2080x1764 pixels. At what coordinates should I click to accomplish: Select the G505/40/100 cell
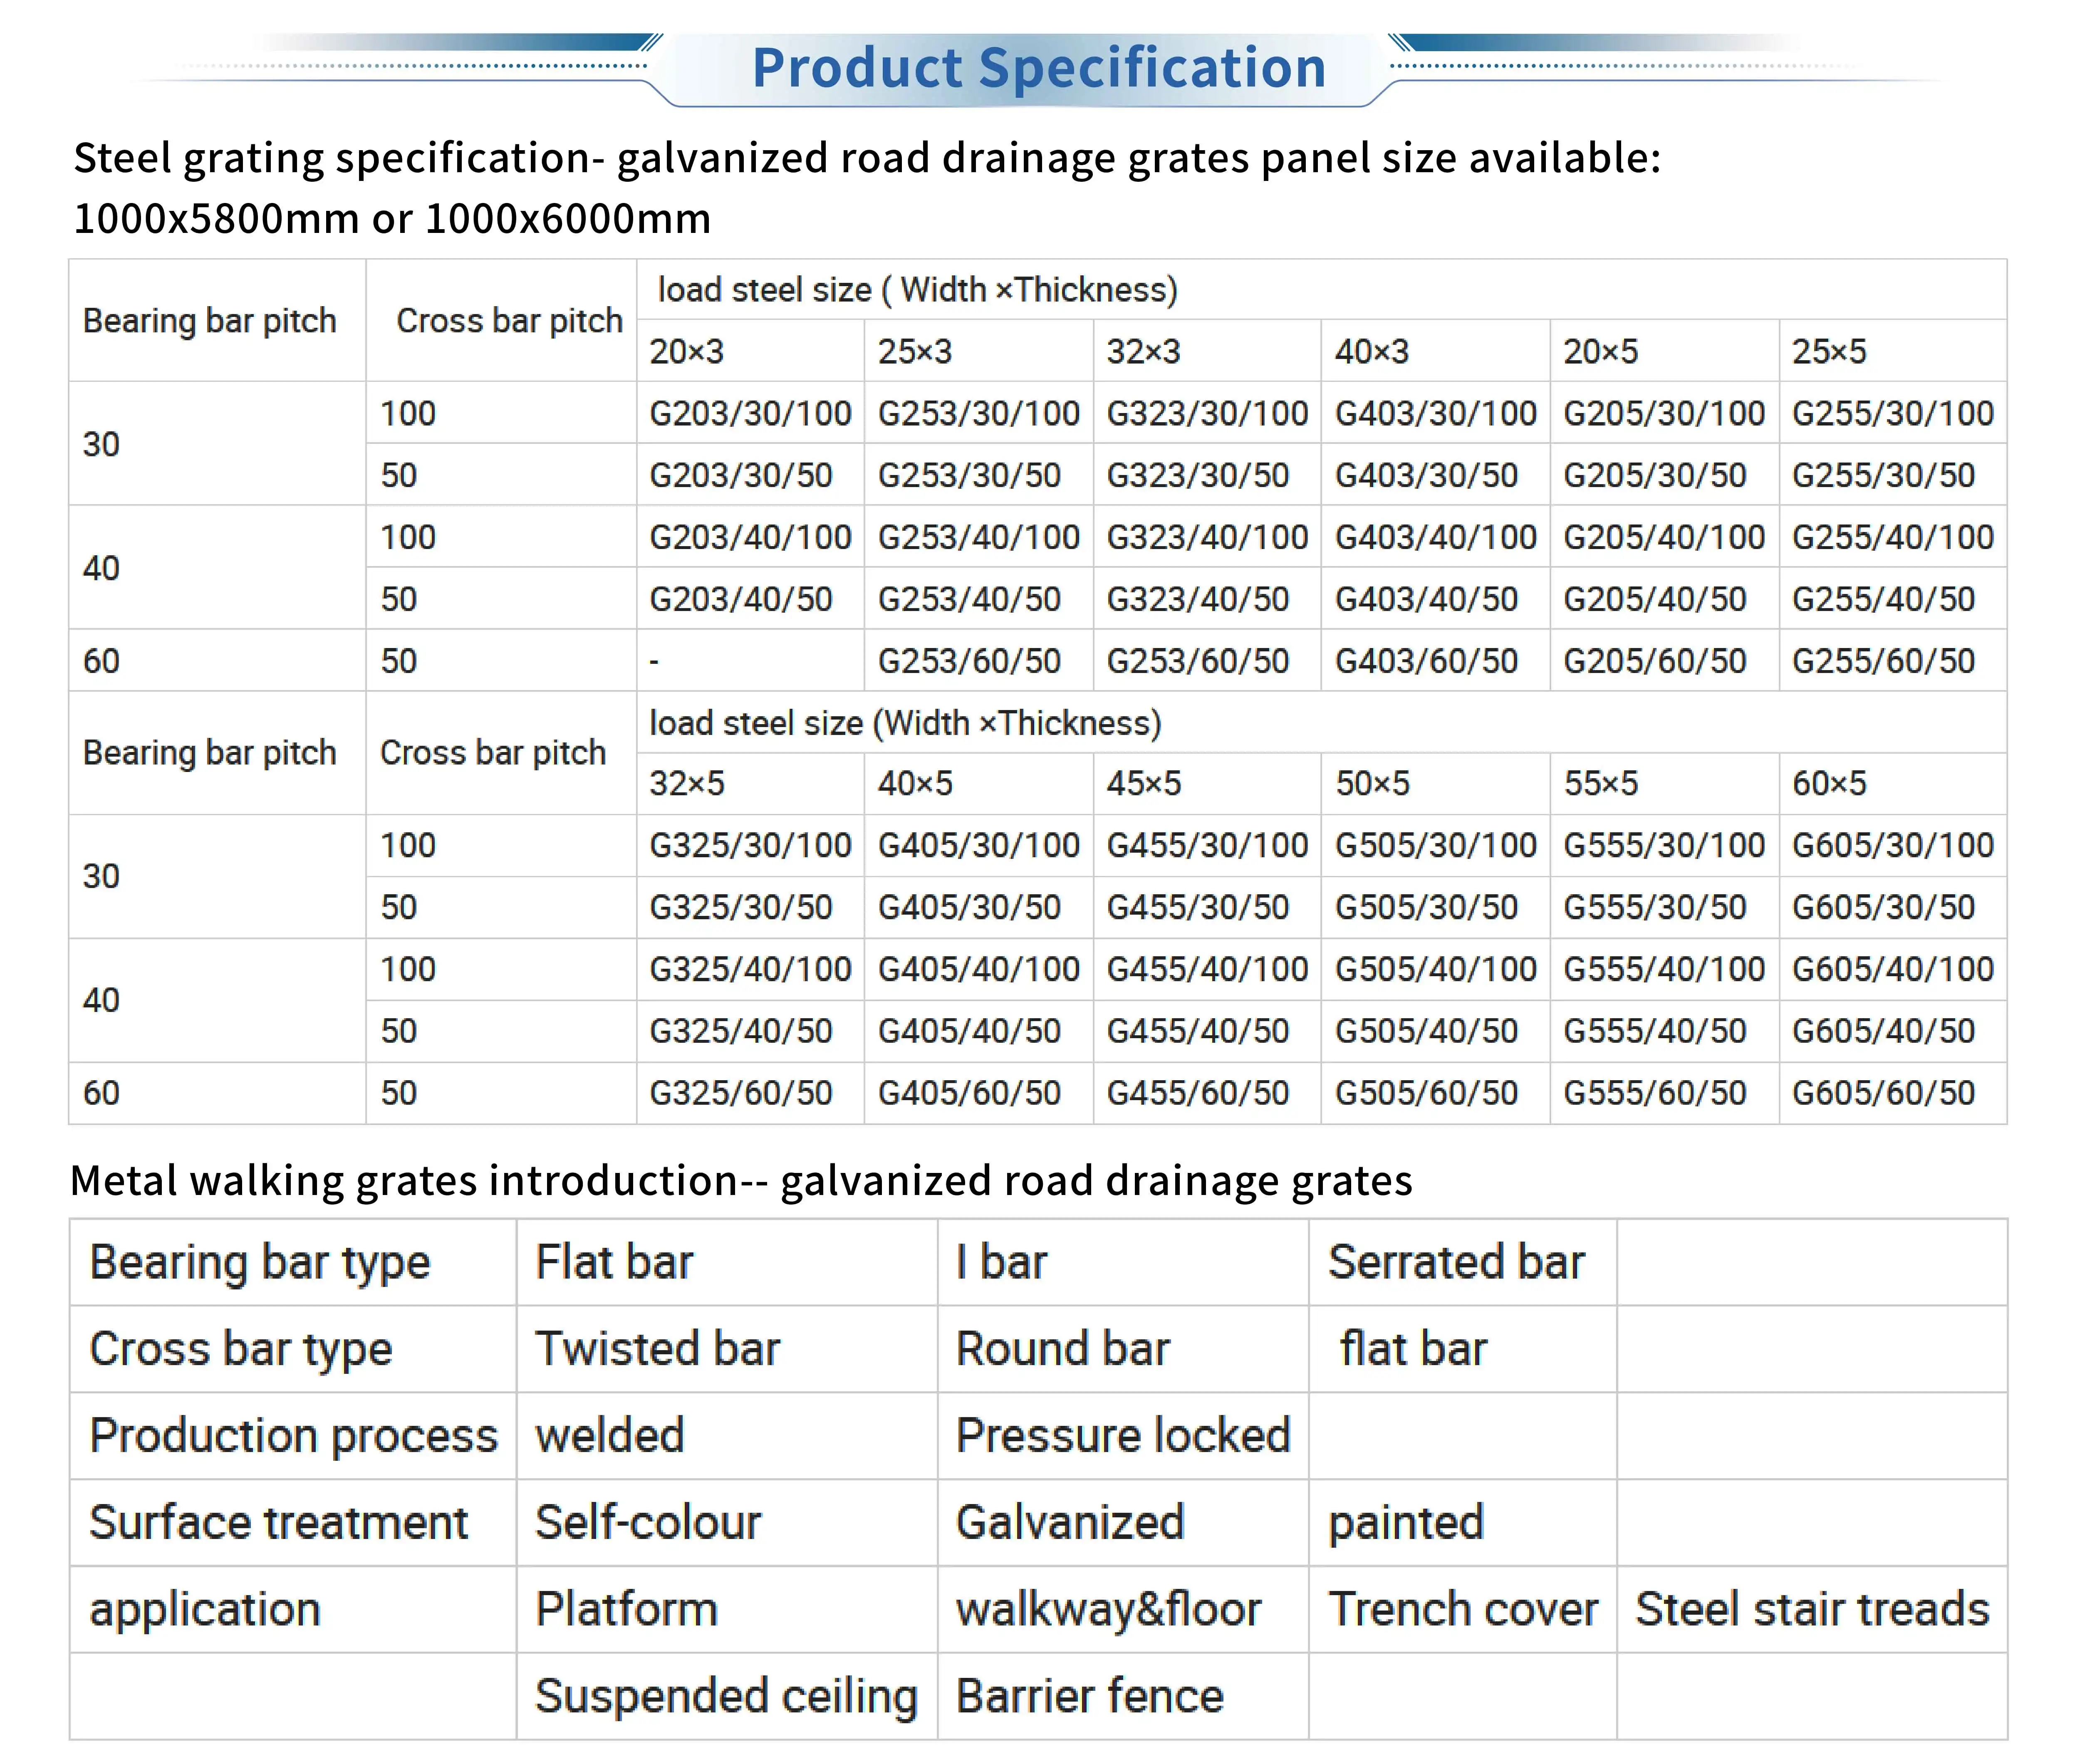click(1435, 969)
